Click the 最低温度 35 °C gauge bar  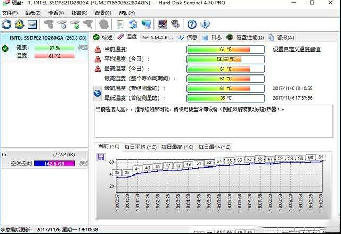(x=225, y=98)
